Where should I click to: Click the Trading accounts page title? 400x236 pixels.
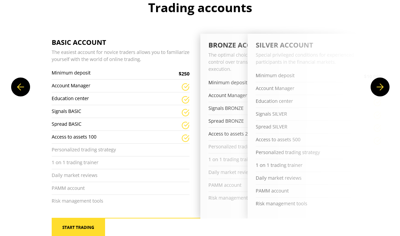point(200,8)
